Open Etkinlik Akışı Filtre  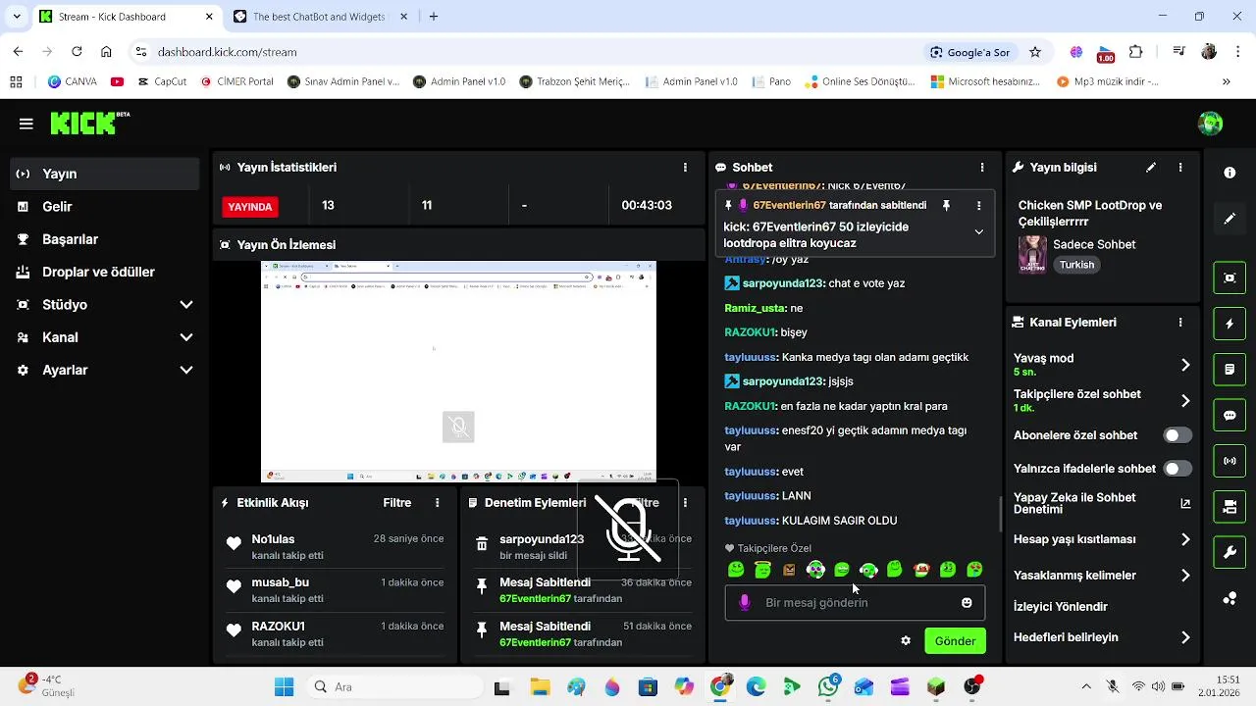click(x=397, y=503)
